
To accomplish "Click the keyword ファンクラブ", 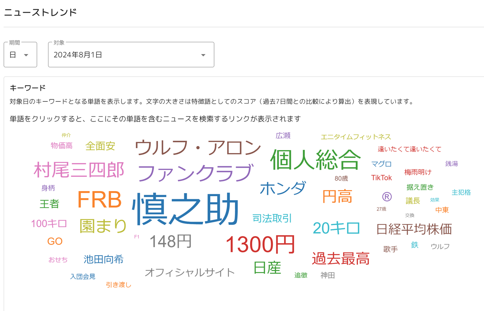I will pos(195,173).
